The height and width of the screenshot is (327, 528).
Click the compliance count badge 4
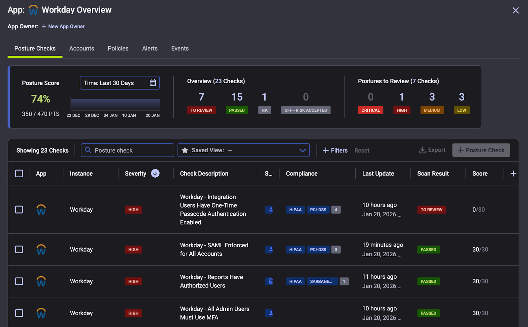coord(336,210)
